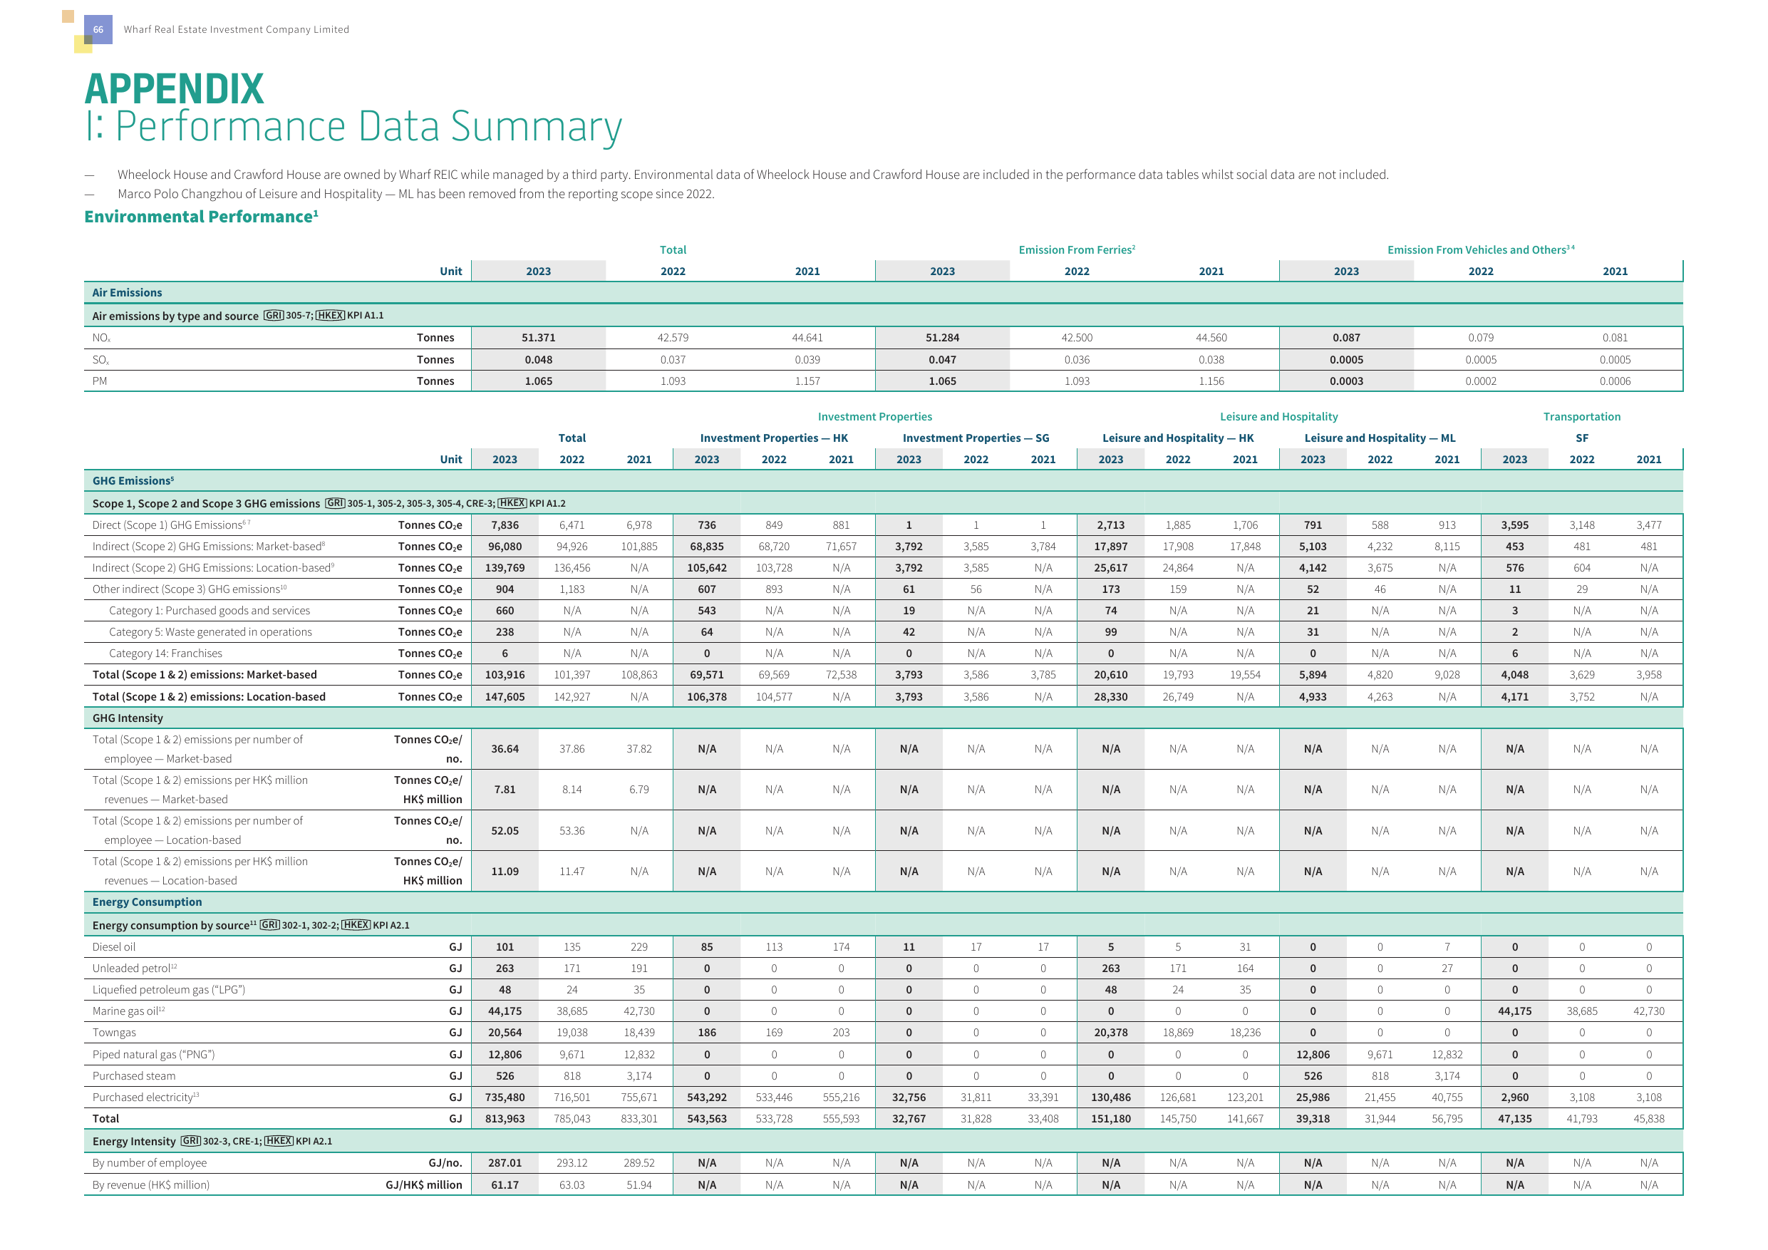This screenshot has width=1768, height=1250.
Task: Click energy Total 2023 value 813,963
Action: pyautogui.click(x=505, y=1120)
